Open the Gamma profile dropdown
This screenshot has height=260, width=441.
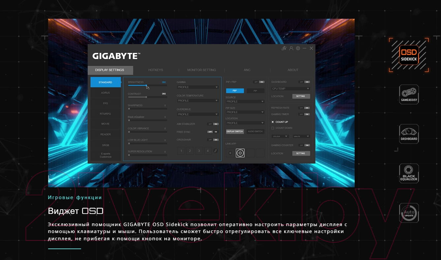click(x=198, y=87)
